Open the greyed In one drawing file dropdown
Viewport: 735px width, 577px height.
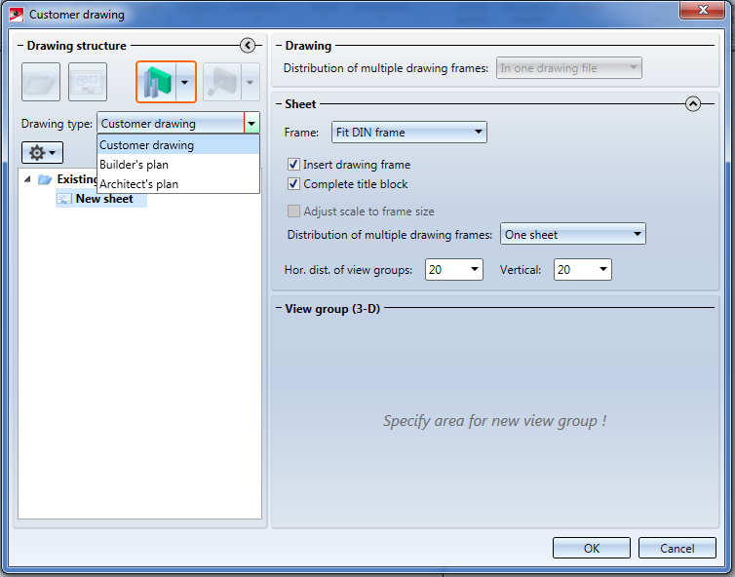(569, 68)
